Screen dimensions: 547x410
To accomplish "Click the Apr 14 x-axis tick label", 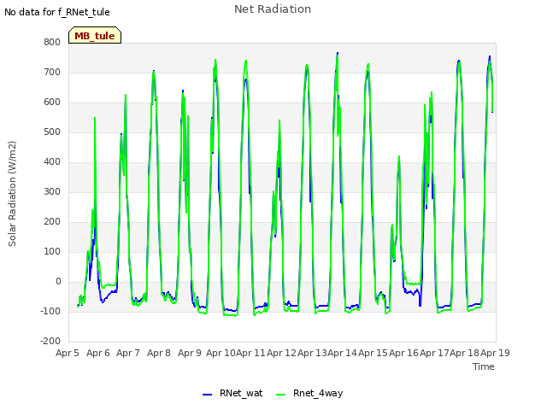I will tap(342, 353).
